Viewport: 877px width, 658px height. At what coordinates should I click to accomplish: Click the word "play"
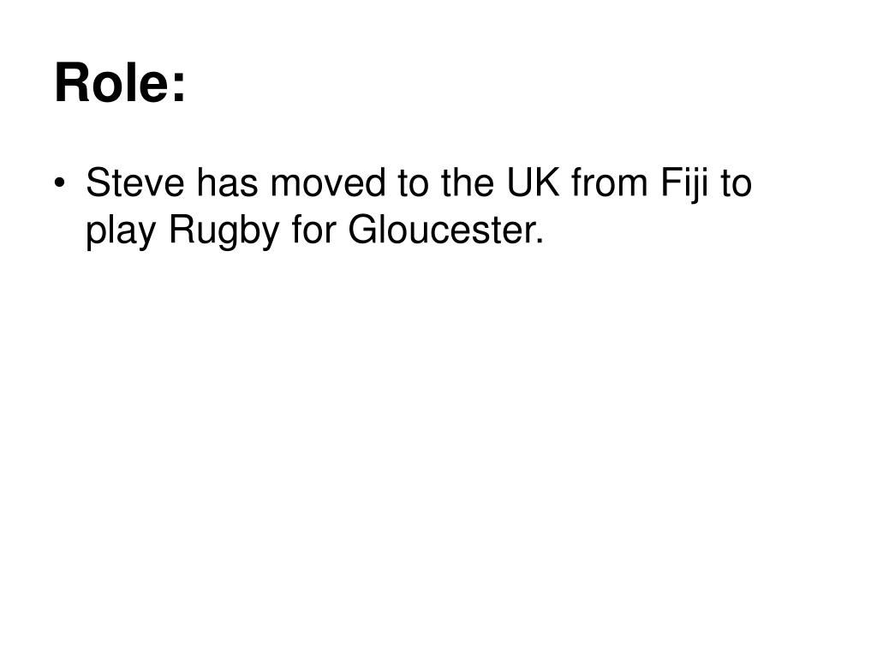(x=120, y=231)
